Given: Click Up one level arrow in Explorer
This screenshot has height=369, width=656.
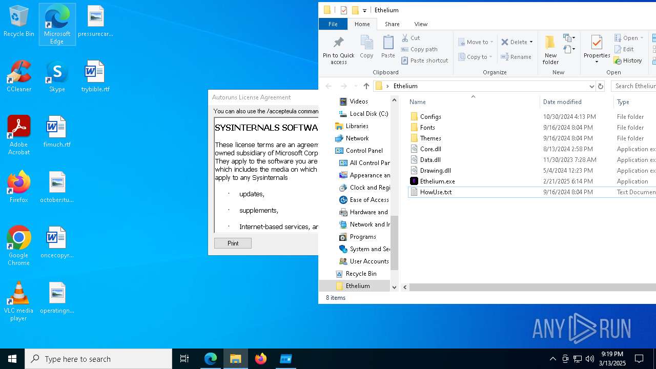Looking at the screenshot, I should (x=366, y=86).
